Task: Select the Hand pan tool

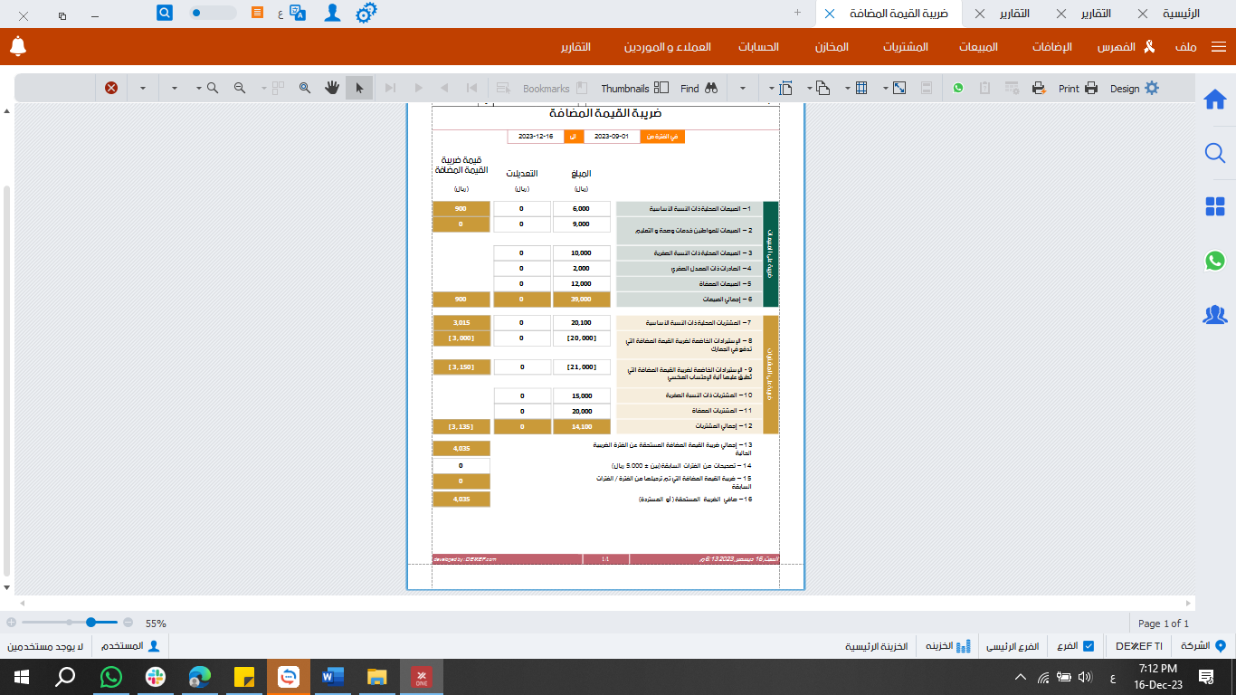Action: pos(332,89)
